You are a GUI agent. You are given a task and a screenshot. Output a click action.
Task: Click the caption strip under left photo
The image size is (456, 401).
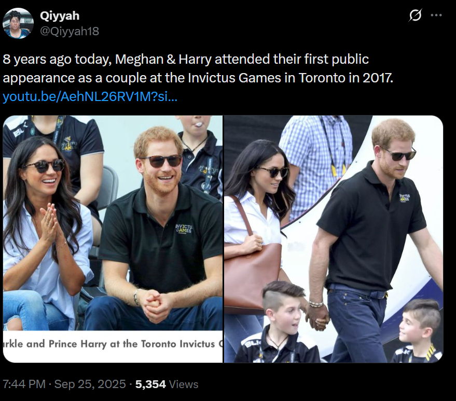tap(113, 345)
